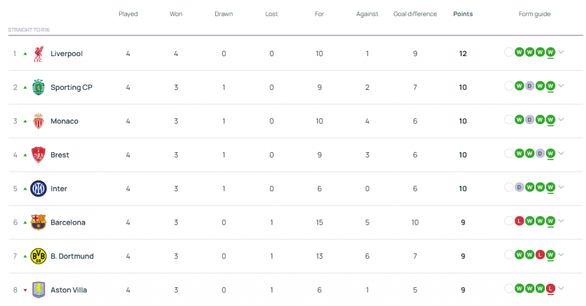Click Aston Villa's latest red L result
This screenshot has height=306, width=586.
(550, 288)
